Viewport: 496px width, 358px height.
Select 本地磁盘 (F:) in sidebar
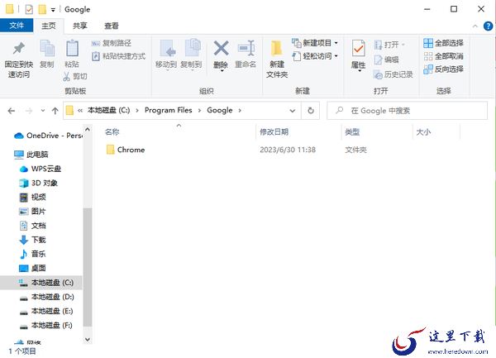point(45,326)
